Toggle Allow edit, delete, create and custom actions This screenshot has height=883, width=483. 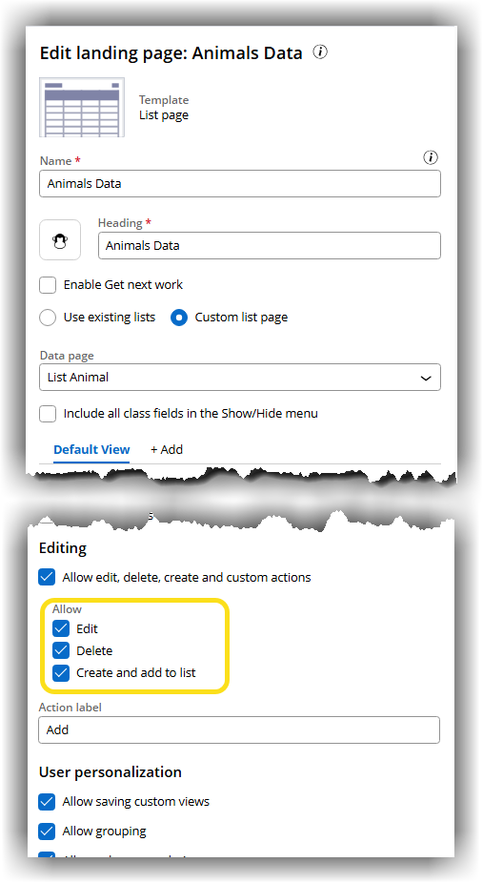pos(47,577)
